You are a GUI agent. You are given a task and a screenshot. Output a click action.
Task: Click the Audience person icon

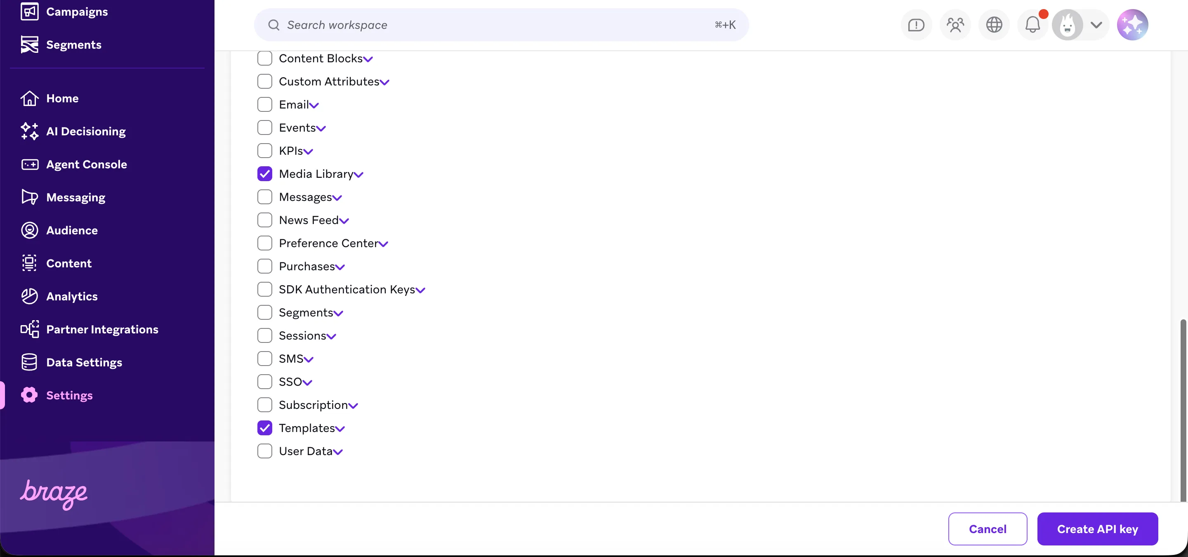[30, 231]
